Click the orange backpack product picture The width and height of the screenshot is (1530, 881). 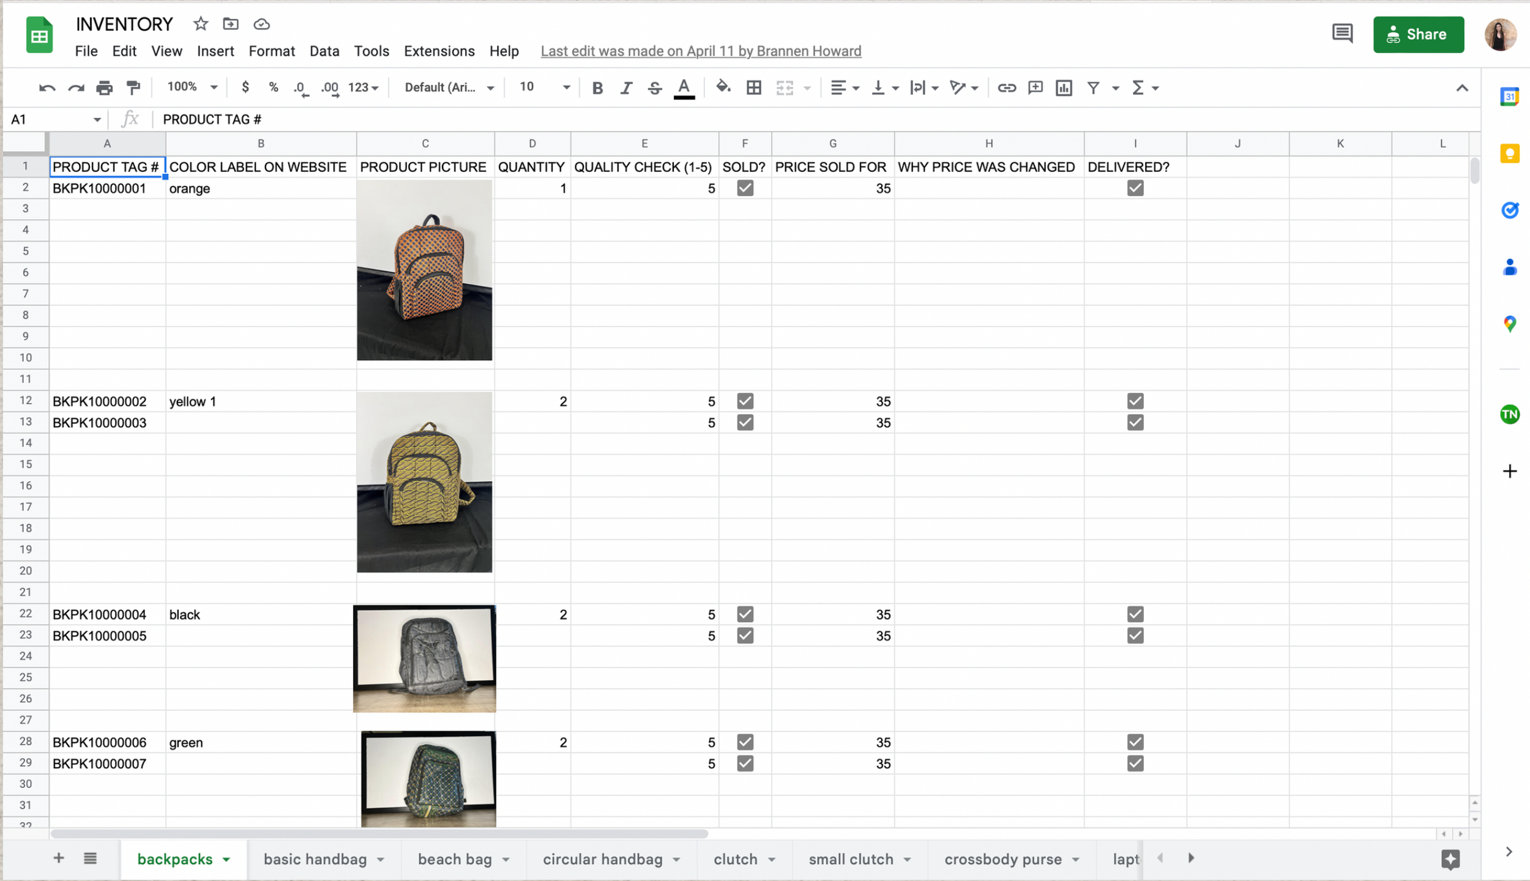pos(424,269)
